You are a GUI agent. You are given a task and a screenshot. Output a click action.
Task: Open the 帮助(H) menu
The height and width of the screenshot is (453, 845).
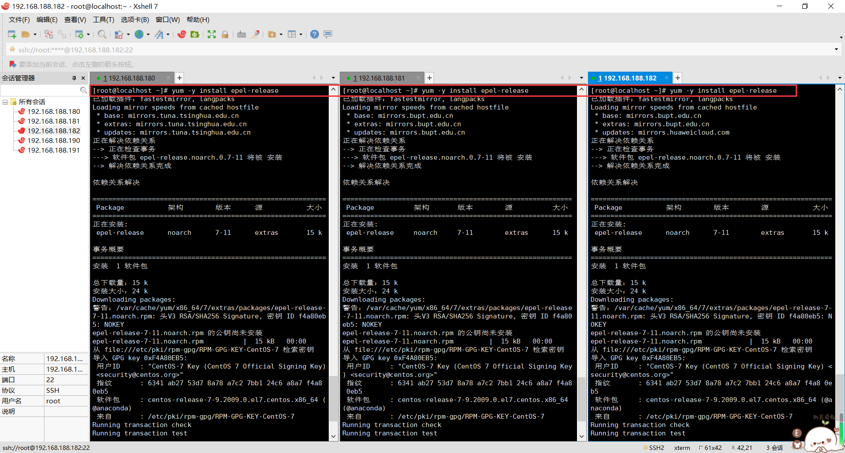click(x=198, y=20)
